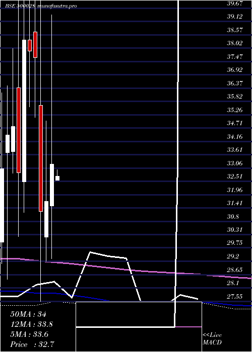Click the 35.26 axis value
Viewport: 252px width, 352px height.
tap(234, 110)
